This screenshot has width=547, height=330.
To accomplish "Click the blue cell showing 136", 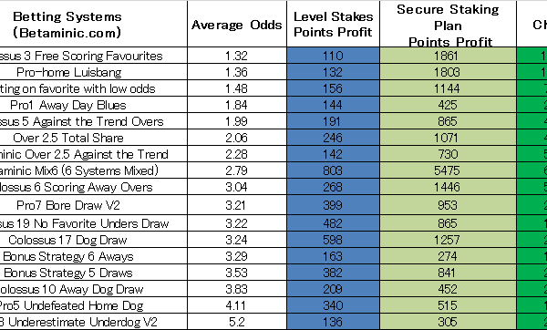I will pyautogui.click(x=333, y=321).
